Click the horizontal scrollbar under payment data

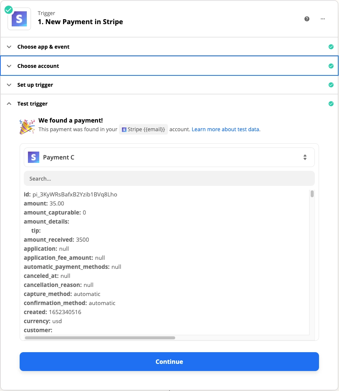100,338
